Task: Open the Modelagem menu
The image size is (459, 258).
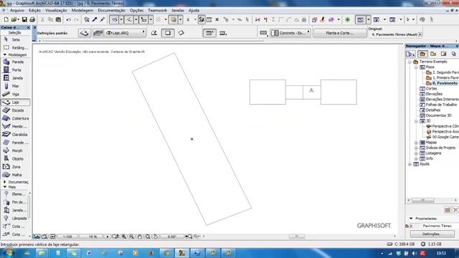Action: (x=82, y=10)
